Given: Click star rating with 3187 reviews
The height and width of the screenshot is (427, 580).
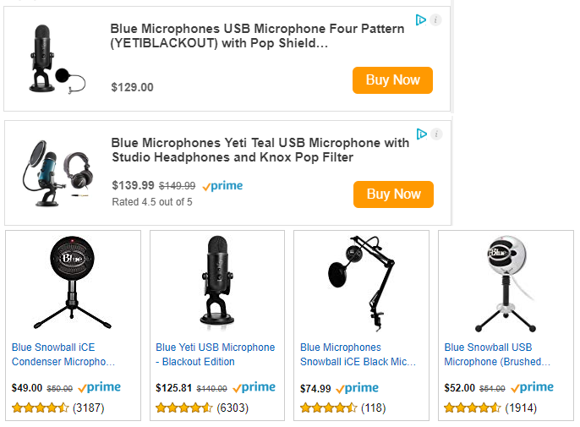Looking at the screenshot, I should (41, 408).
